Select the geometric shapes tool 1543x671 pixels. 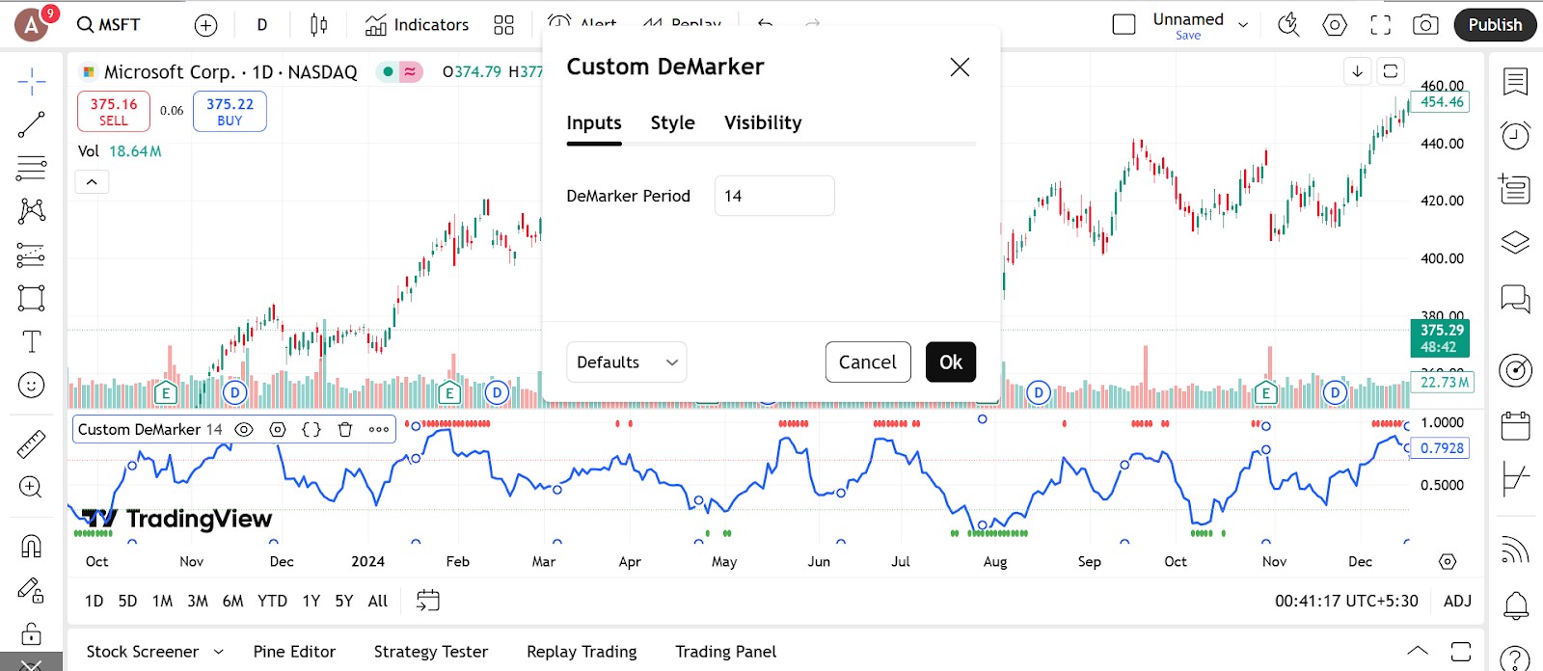pyautogui.click(x=31, y=298)
